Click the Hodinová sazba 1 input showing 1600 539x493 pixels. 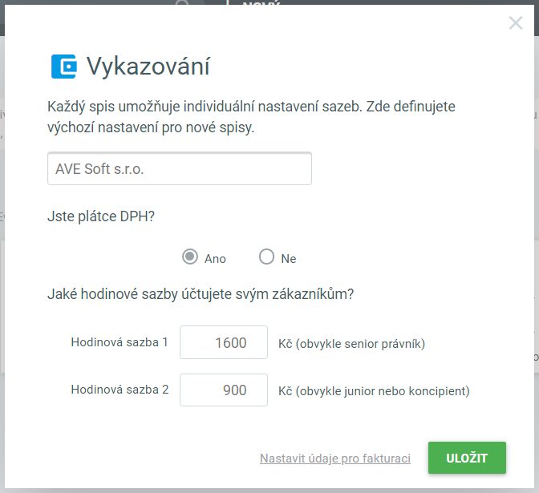click(x=224, y=342)
